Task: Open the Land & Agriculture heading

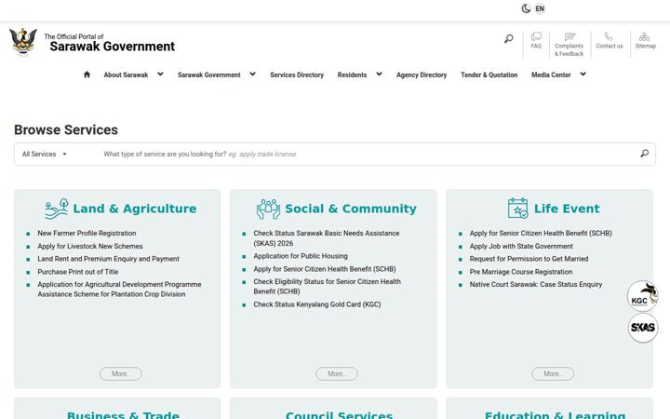Action: pos(135,209)
